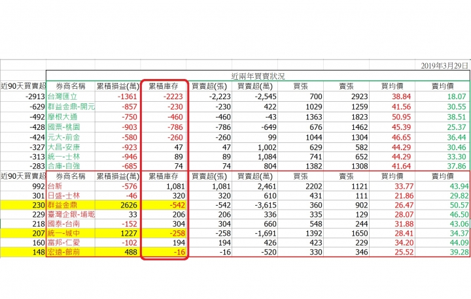Select cumulative profit cell -946
471x299 pixels.
tap(129, 157)
